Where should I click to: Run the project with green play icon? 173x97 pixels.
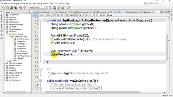click(x=59, y=7)
